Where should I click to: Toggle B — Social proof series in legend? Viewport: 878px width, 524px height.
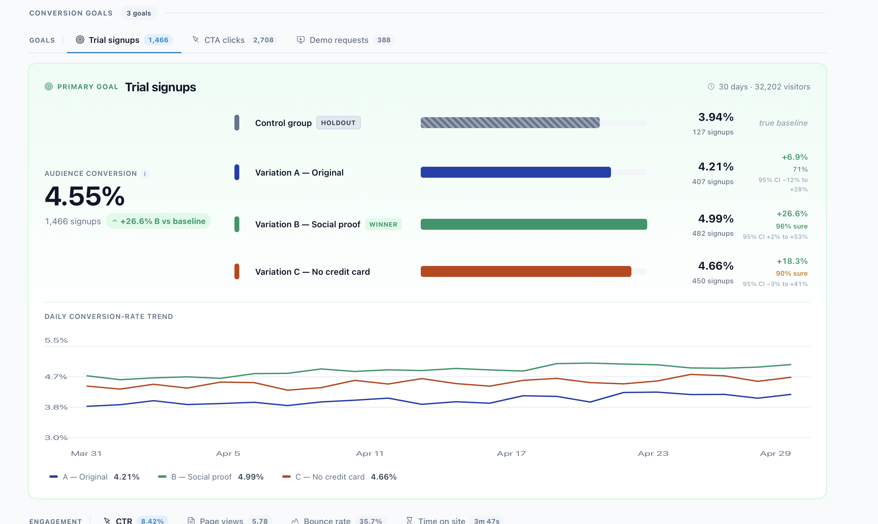click(x=210, y=477)
